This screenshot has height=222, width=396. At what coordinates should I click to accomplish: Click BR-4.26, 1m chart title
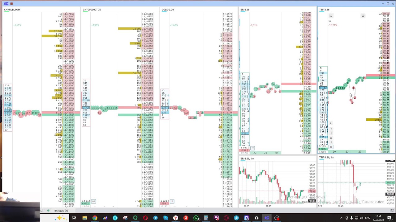pyautogui.click(x=247, y=158)
